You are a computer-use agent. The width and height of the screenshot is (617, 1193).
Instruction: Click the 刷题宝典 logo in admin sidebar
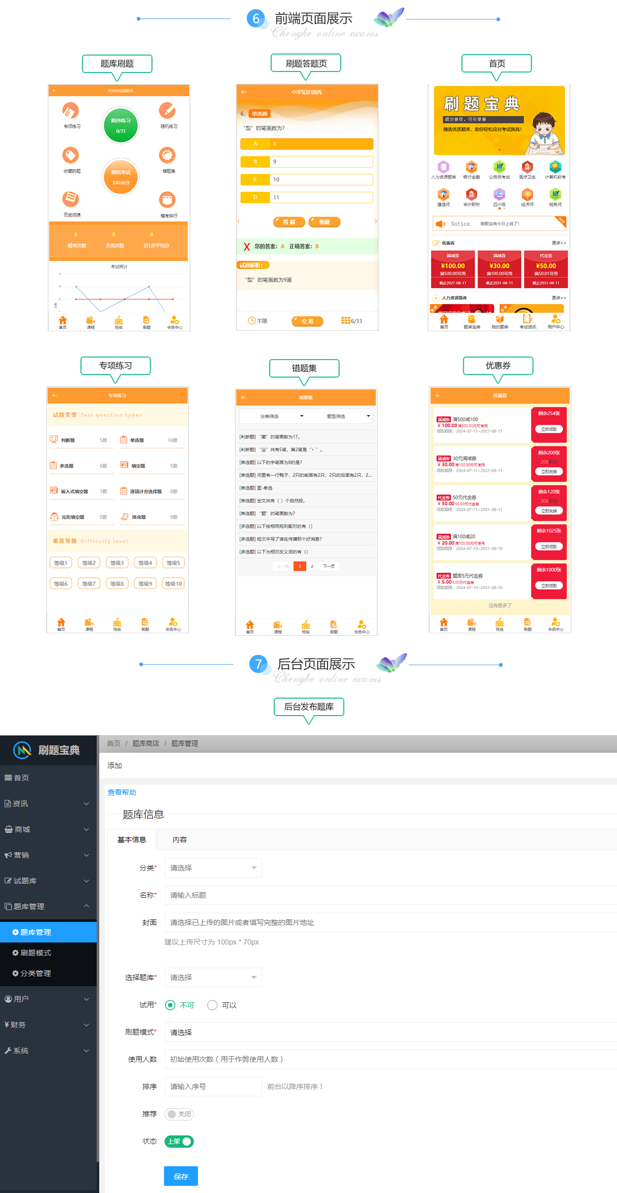click(47, 750)
